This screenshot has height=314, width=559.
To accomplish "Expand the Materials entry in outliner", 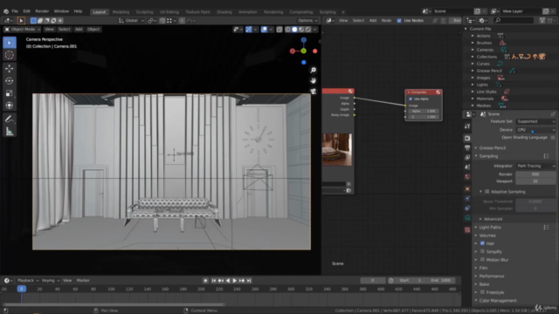I will 473,99.
